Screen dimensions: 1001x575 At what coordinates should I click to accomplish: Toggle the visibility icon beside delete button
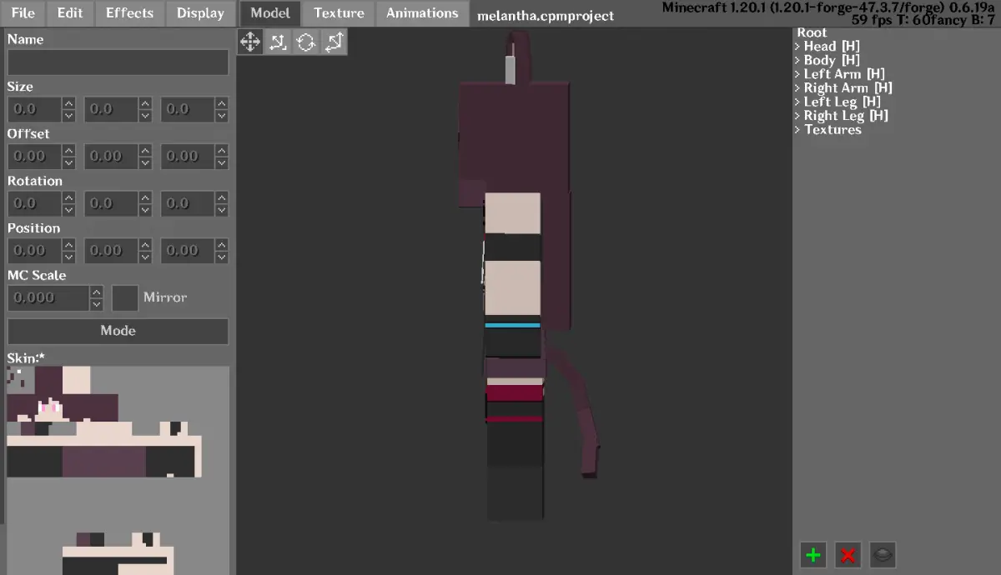point(883,555)
